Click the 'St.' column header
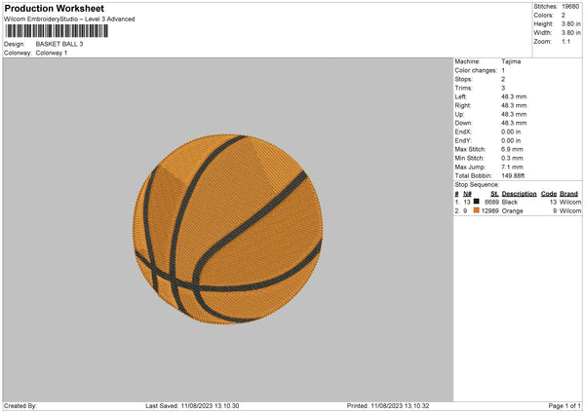 [494, 194]
